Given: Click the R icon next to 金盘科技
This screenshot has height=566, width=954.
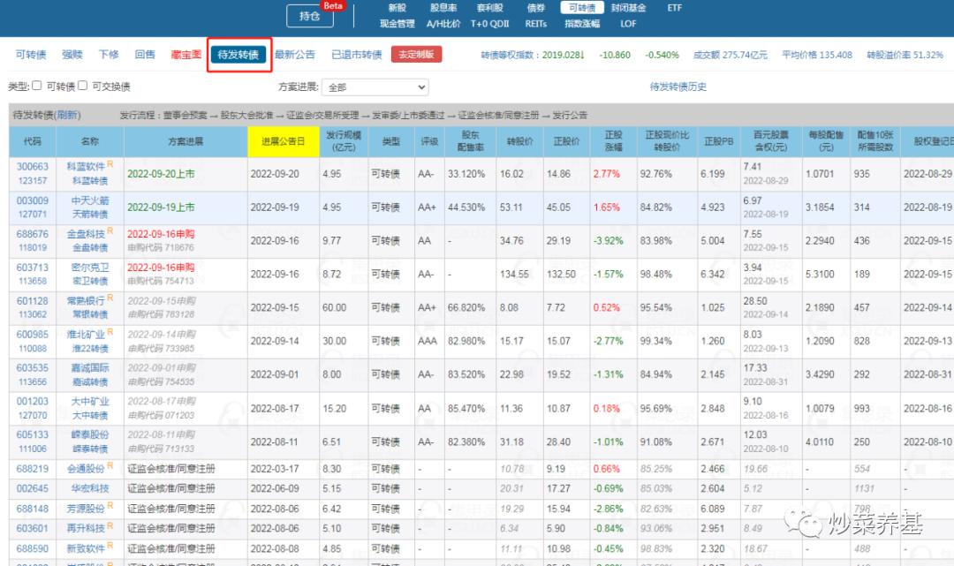Looking at the screenshot, I should (110, 231).
